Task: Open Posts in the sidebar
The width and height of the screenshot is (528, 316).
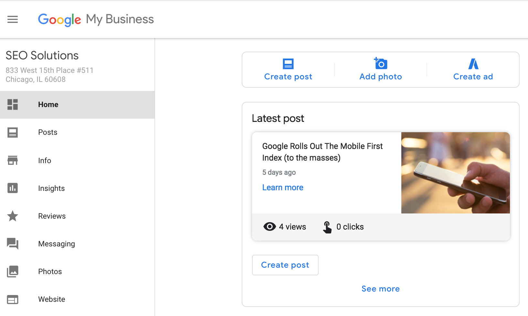Action: click(x=77, y=133)
